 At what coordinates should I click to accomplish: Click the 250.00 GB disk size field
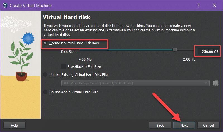click(208, 52)
